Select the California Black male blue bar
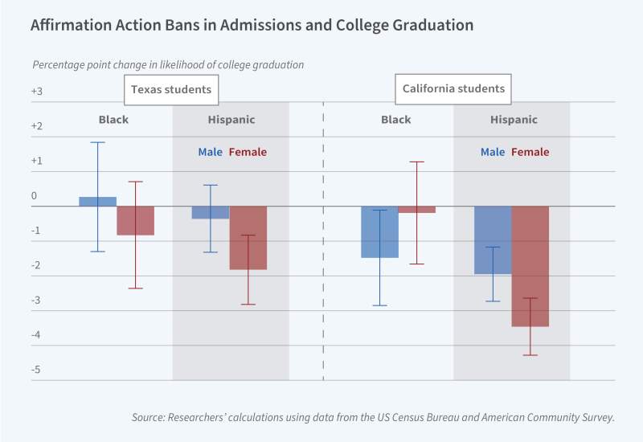Screen dimensions: 643x442 (x=379, y=231)
